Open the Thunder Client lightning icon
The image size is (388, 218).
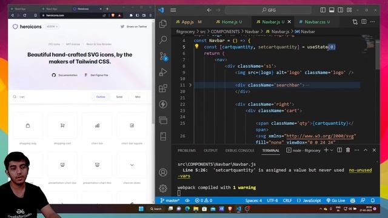click(163, 104)
